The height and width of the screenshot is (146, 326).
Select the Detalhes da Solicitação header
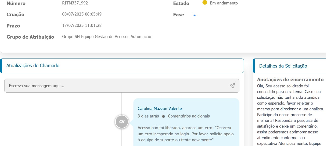pos(289,66)
